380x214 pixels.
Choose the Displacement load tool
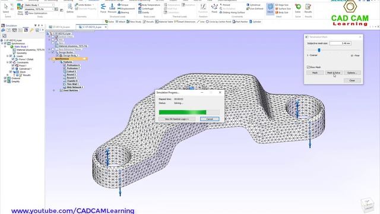click(x=126, y=8)
